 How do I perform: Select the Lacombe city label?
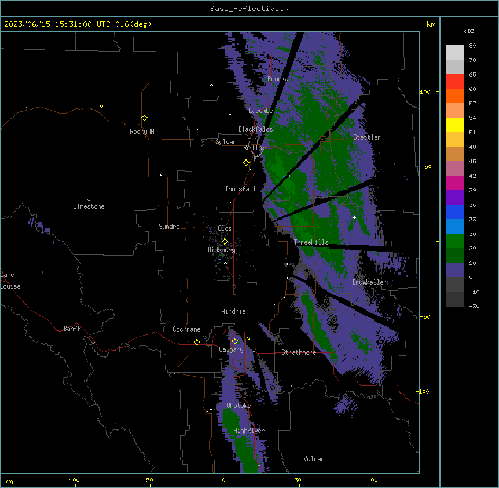pyautogui.click(x=260, y=111)
